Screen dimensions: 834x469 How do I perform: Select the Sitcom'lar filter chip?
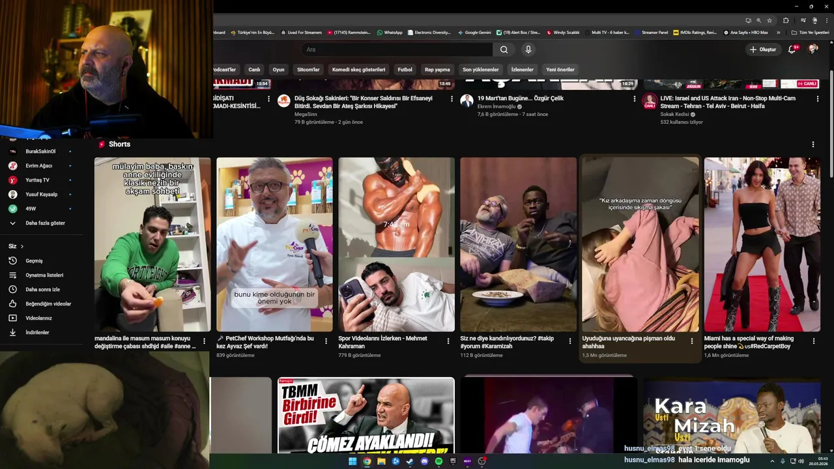[x=308, y=70]
